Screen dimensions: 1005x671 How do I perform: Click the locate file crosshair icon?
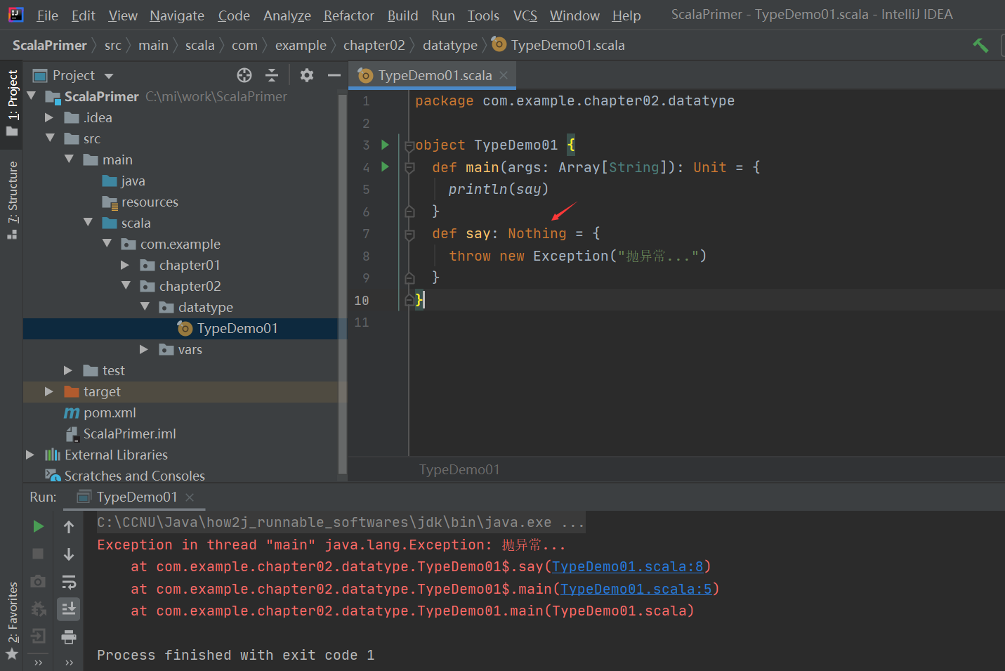tap(244, 75)
